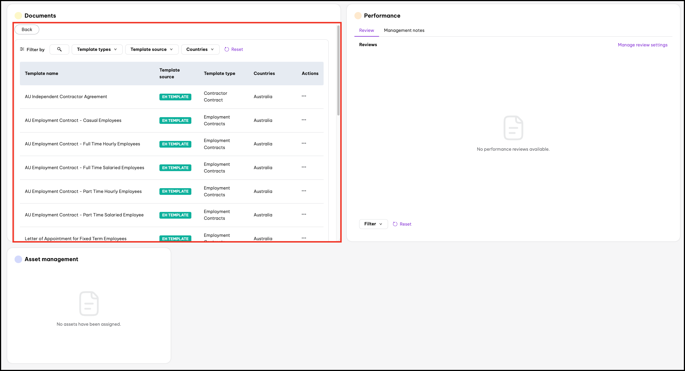Reset the document template filters
This screenshot has height=371, width=685.
click(x=234, y=49)
